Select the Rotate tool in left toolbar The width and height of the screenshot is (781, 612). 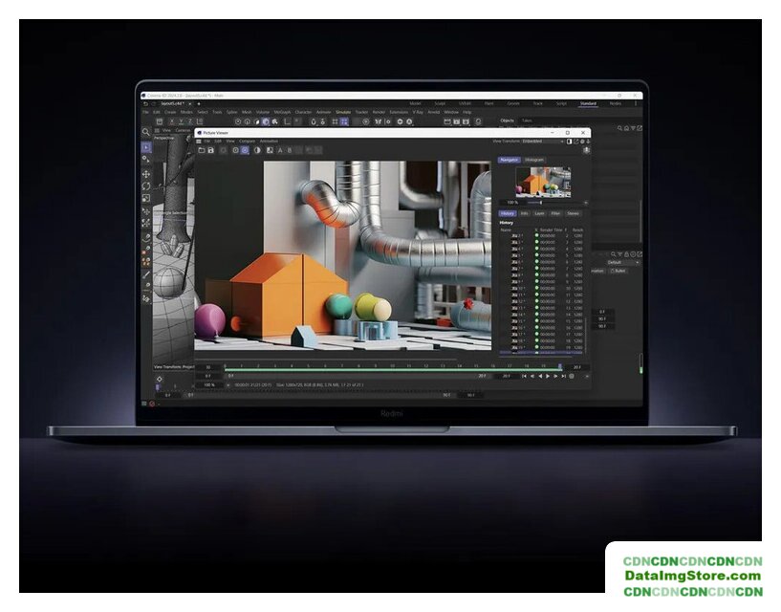tap(146, 186)
